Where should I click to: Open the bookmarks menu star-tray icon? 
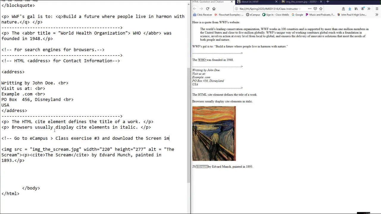(343, 9)
